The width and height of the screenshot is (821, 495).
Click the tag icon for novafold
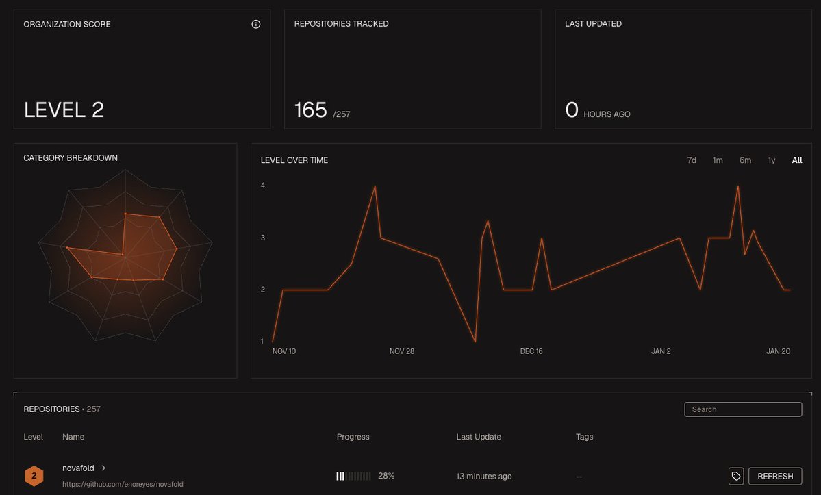(735, 475)
